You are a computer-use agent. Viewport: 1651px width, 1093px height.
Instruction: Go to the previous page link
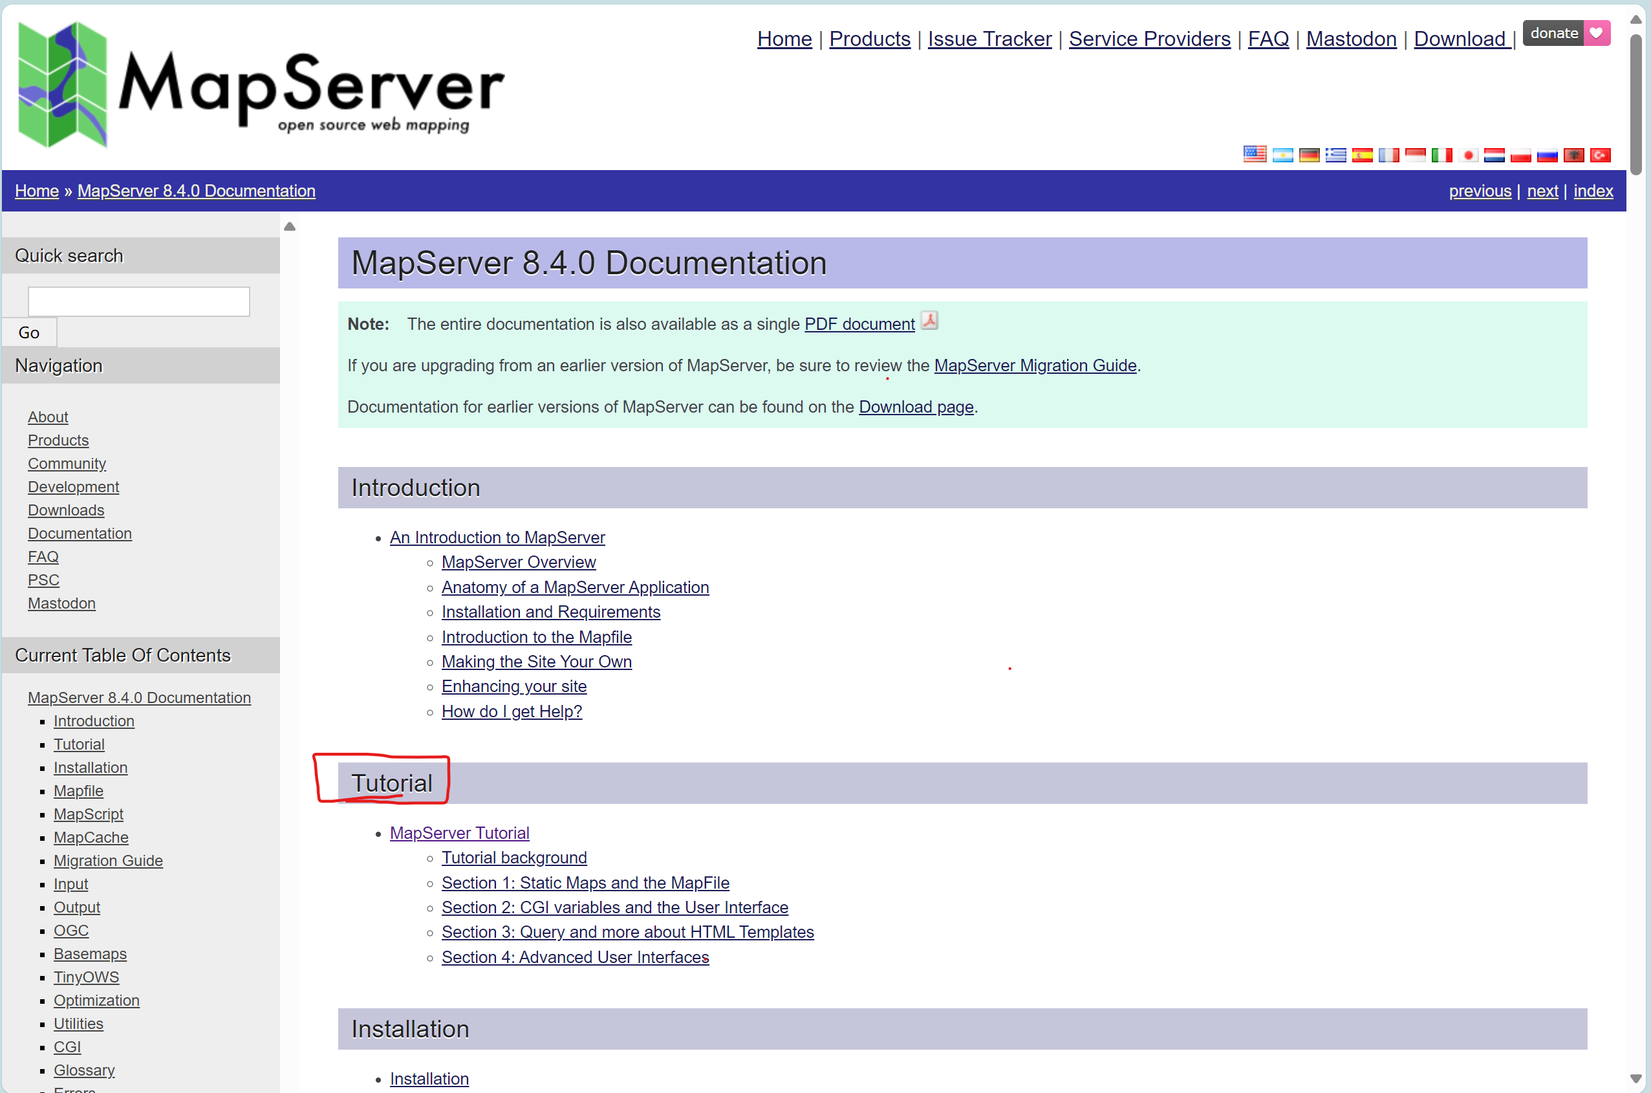point(1480,191)
